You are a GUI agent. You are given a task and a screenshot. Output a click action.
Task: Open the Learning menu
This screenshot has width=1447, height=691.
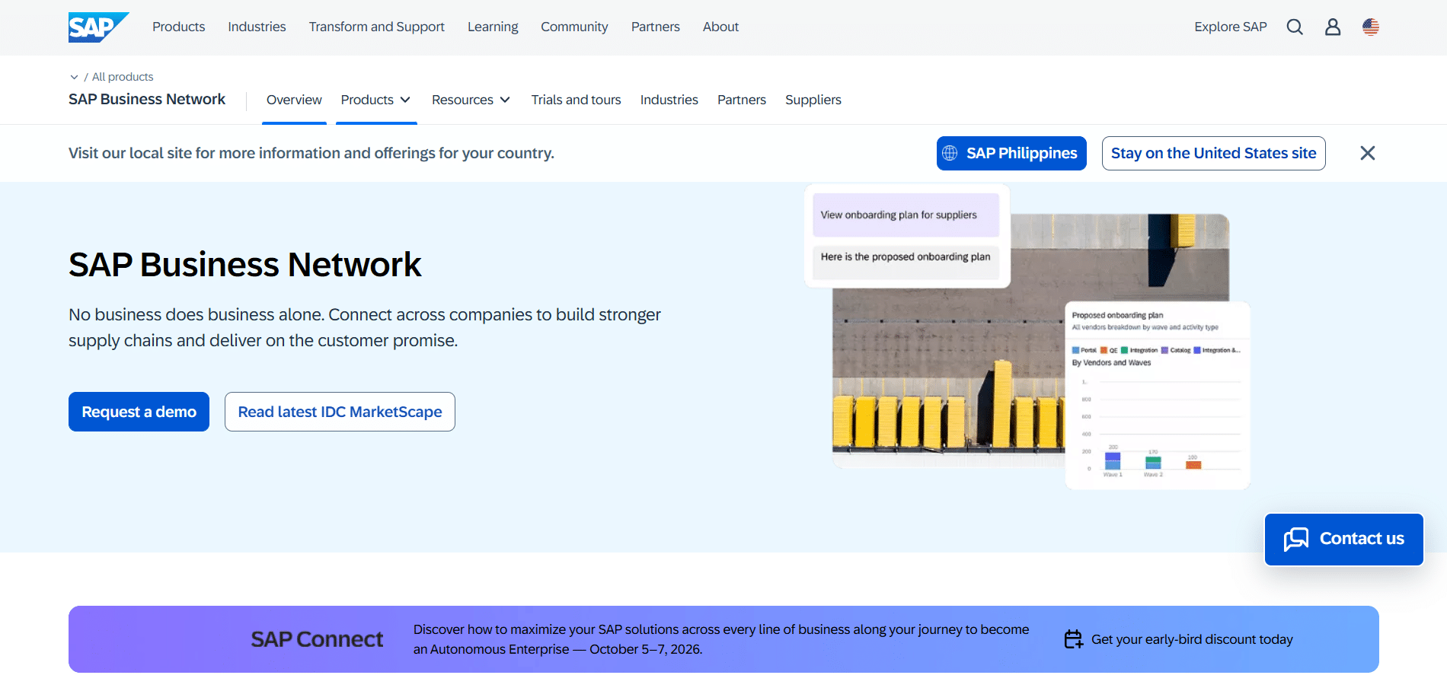coord(493,27)
